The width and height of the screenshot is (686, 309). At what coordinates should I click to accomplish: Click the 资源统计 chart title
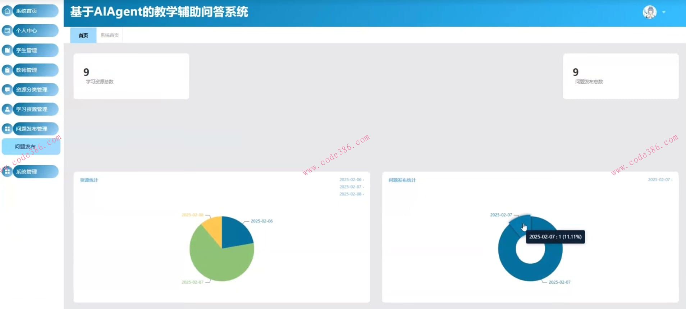[x=89, y=180]
